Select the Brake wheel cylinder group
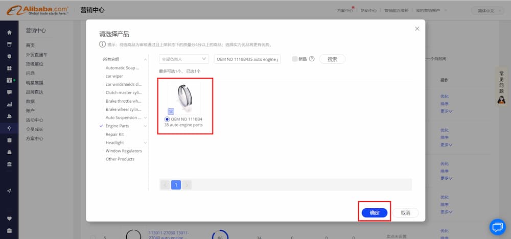 [x=123, y=109]
